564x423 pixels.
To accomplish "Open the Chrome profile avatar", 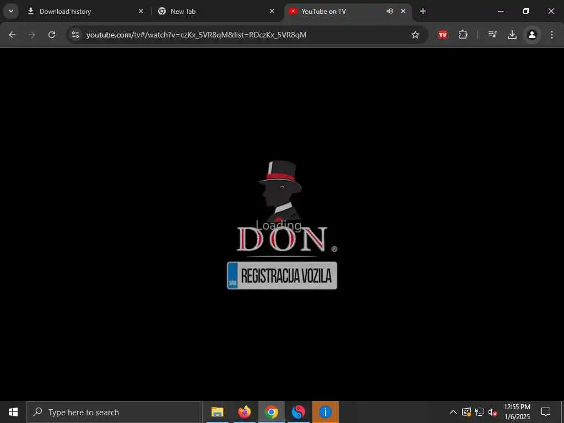I will [532, 35].
